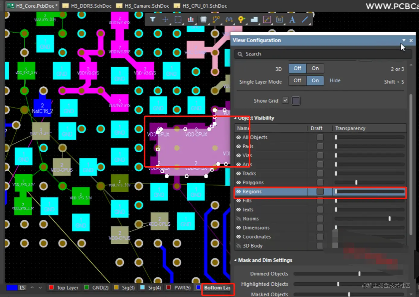419x297 pixels.
Task: Select the place text string tool
Action: pyautogui.click(x=292, y=20)
